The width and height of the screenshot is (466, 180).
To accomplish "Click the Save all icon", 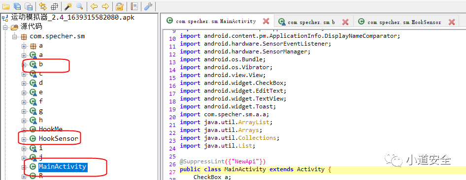I will pyautogui.click(x=17, y=6).
